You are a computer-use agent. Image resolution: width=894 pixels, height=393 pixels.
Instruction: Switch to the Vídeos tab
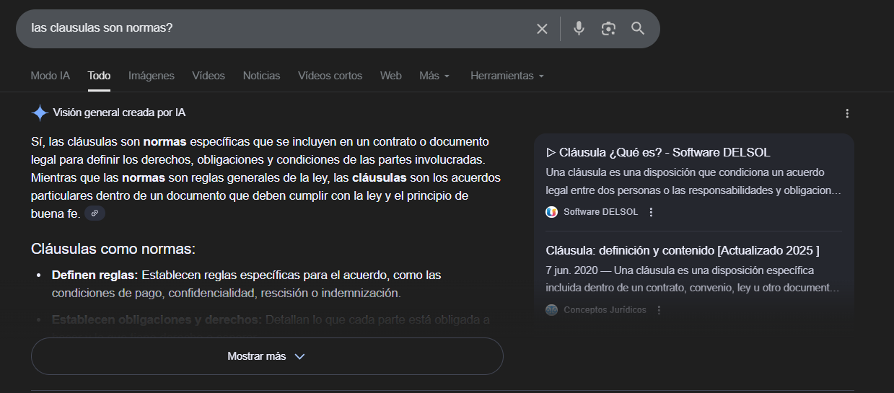[209, 76]
